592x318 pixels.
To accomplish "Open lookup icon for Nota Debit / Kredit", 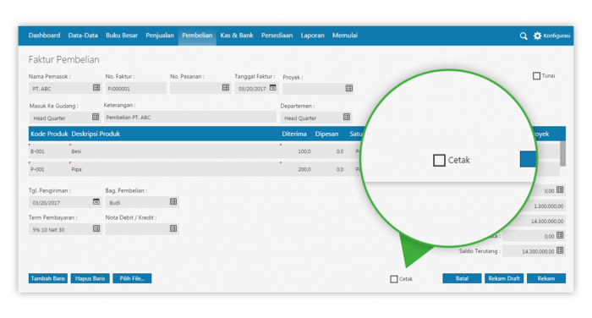I will point(173,228).
